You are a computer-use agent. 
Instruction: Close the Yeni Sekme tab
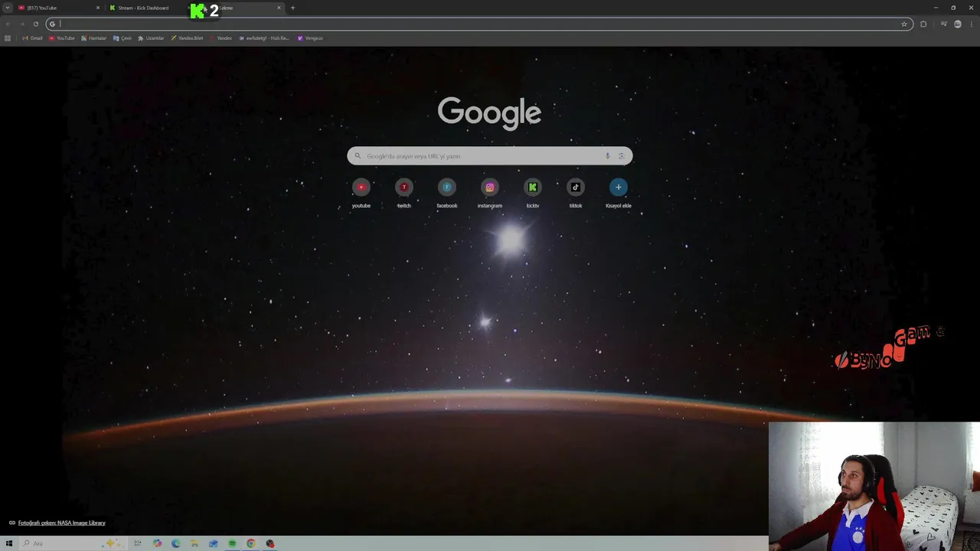(x=279, y=8)
